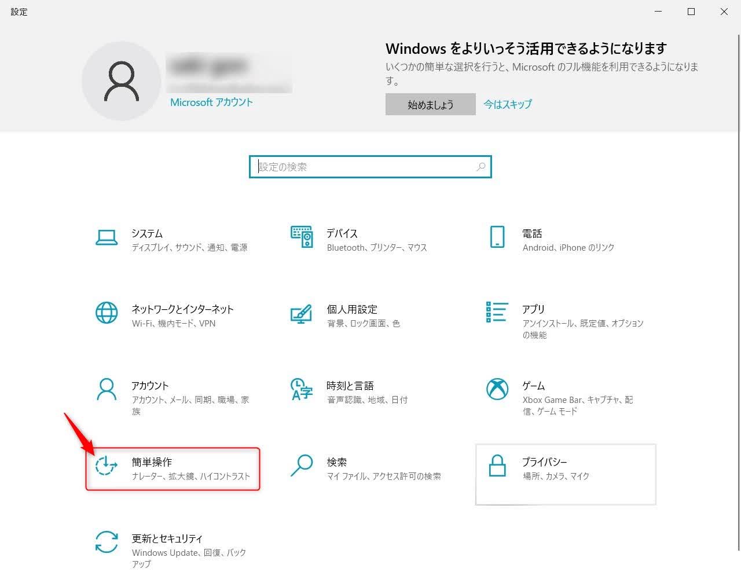
Task: Select the ネットワークとインターネット globe icon
Action: point(107,313)
